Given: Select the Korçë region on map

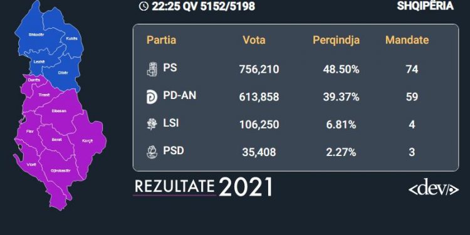Looking at the screenshot, I should coord(87,141).
